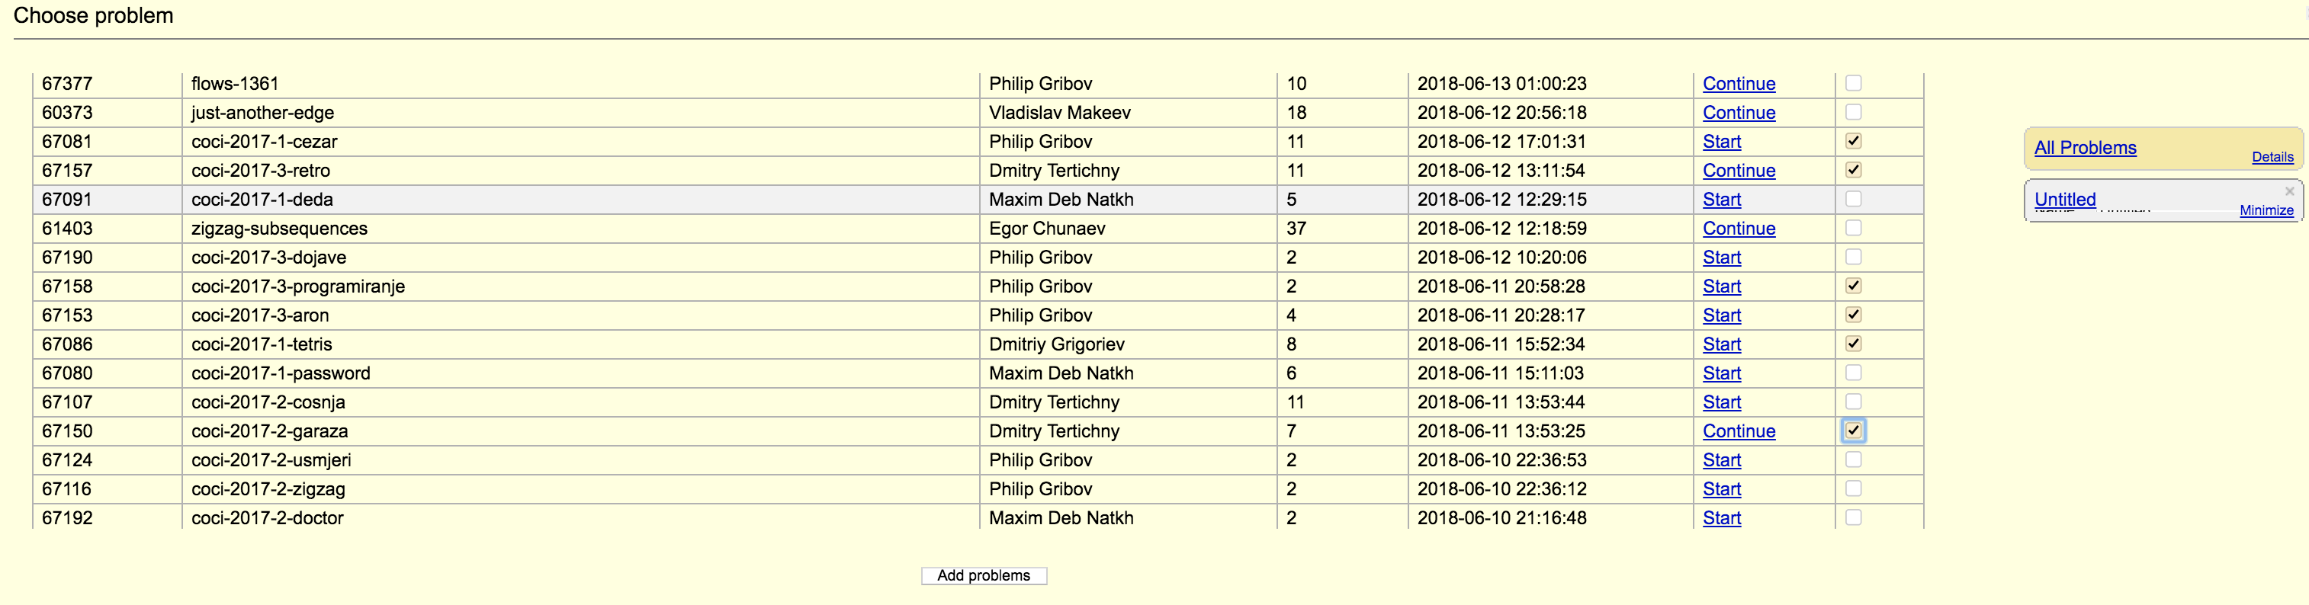
Task: Close the Untitled panel with X icon
Action: click(x=2289, y=191)
